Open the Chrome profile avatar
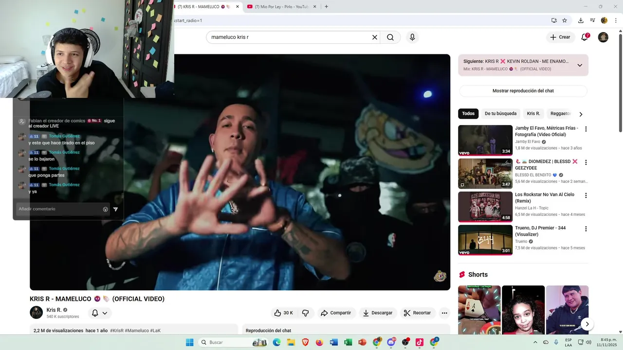This screenshot has width=623, height=350. click(x=604, y=20)
